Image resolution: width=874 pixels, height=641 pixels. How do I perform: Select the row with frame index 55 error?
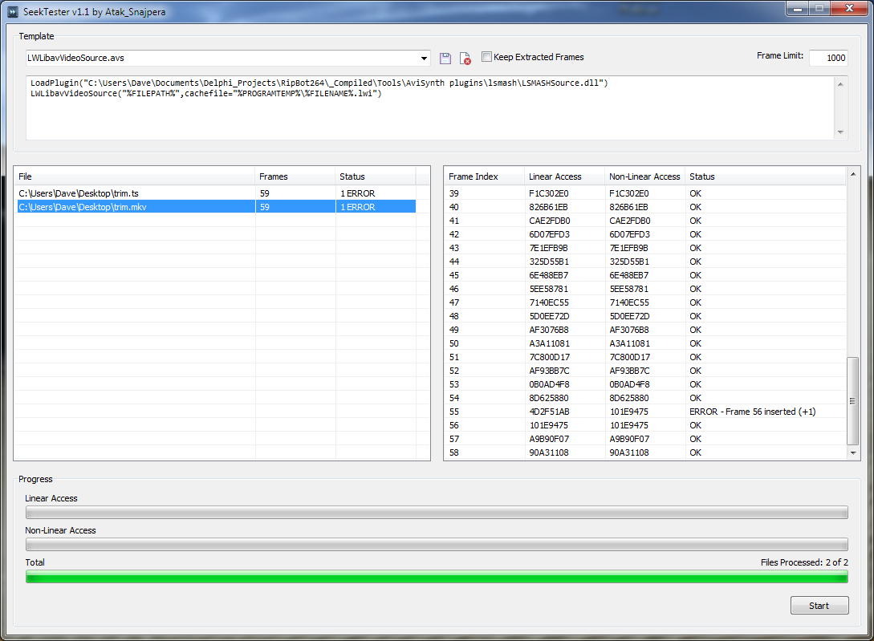pos(645,412)
